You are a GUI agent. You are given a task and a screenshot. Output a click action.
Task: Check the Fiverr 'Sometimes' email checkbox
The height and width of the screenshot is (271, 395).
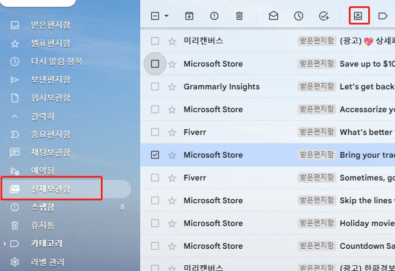tap(155, 178)
